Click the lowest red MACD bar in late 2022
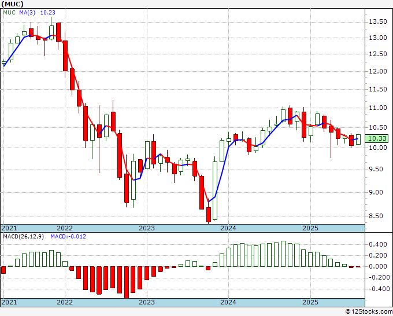Image resolution: width=393 pixels, height=316 pixels. pos(127,282)
